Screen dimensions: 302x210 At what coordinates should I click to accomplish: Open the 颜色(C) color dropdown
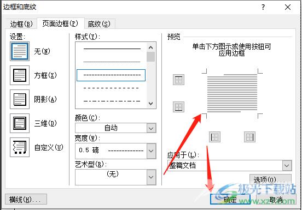click(x=115, y=128)
